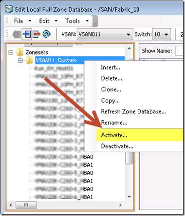Open the Tools menu
Image resolution: width=185 pixels, height=216 pixels.
click(77, 21)
